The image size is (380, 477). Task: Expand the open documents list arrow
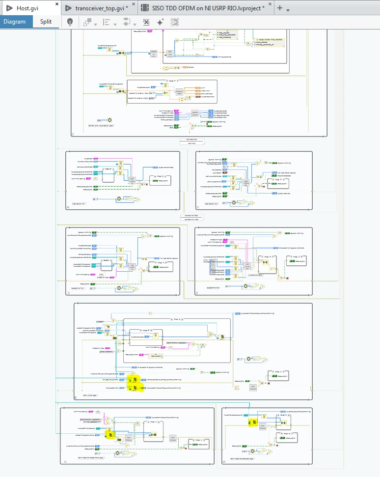288,9
